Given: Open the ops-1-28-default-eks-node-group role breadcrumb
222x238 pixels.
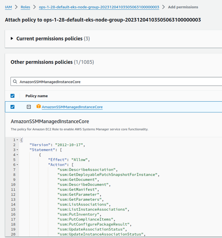Looking at the screenshot, I should pos(99,7).
